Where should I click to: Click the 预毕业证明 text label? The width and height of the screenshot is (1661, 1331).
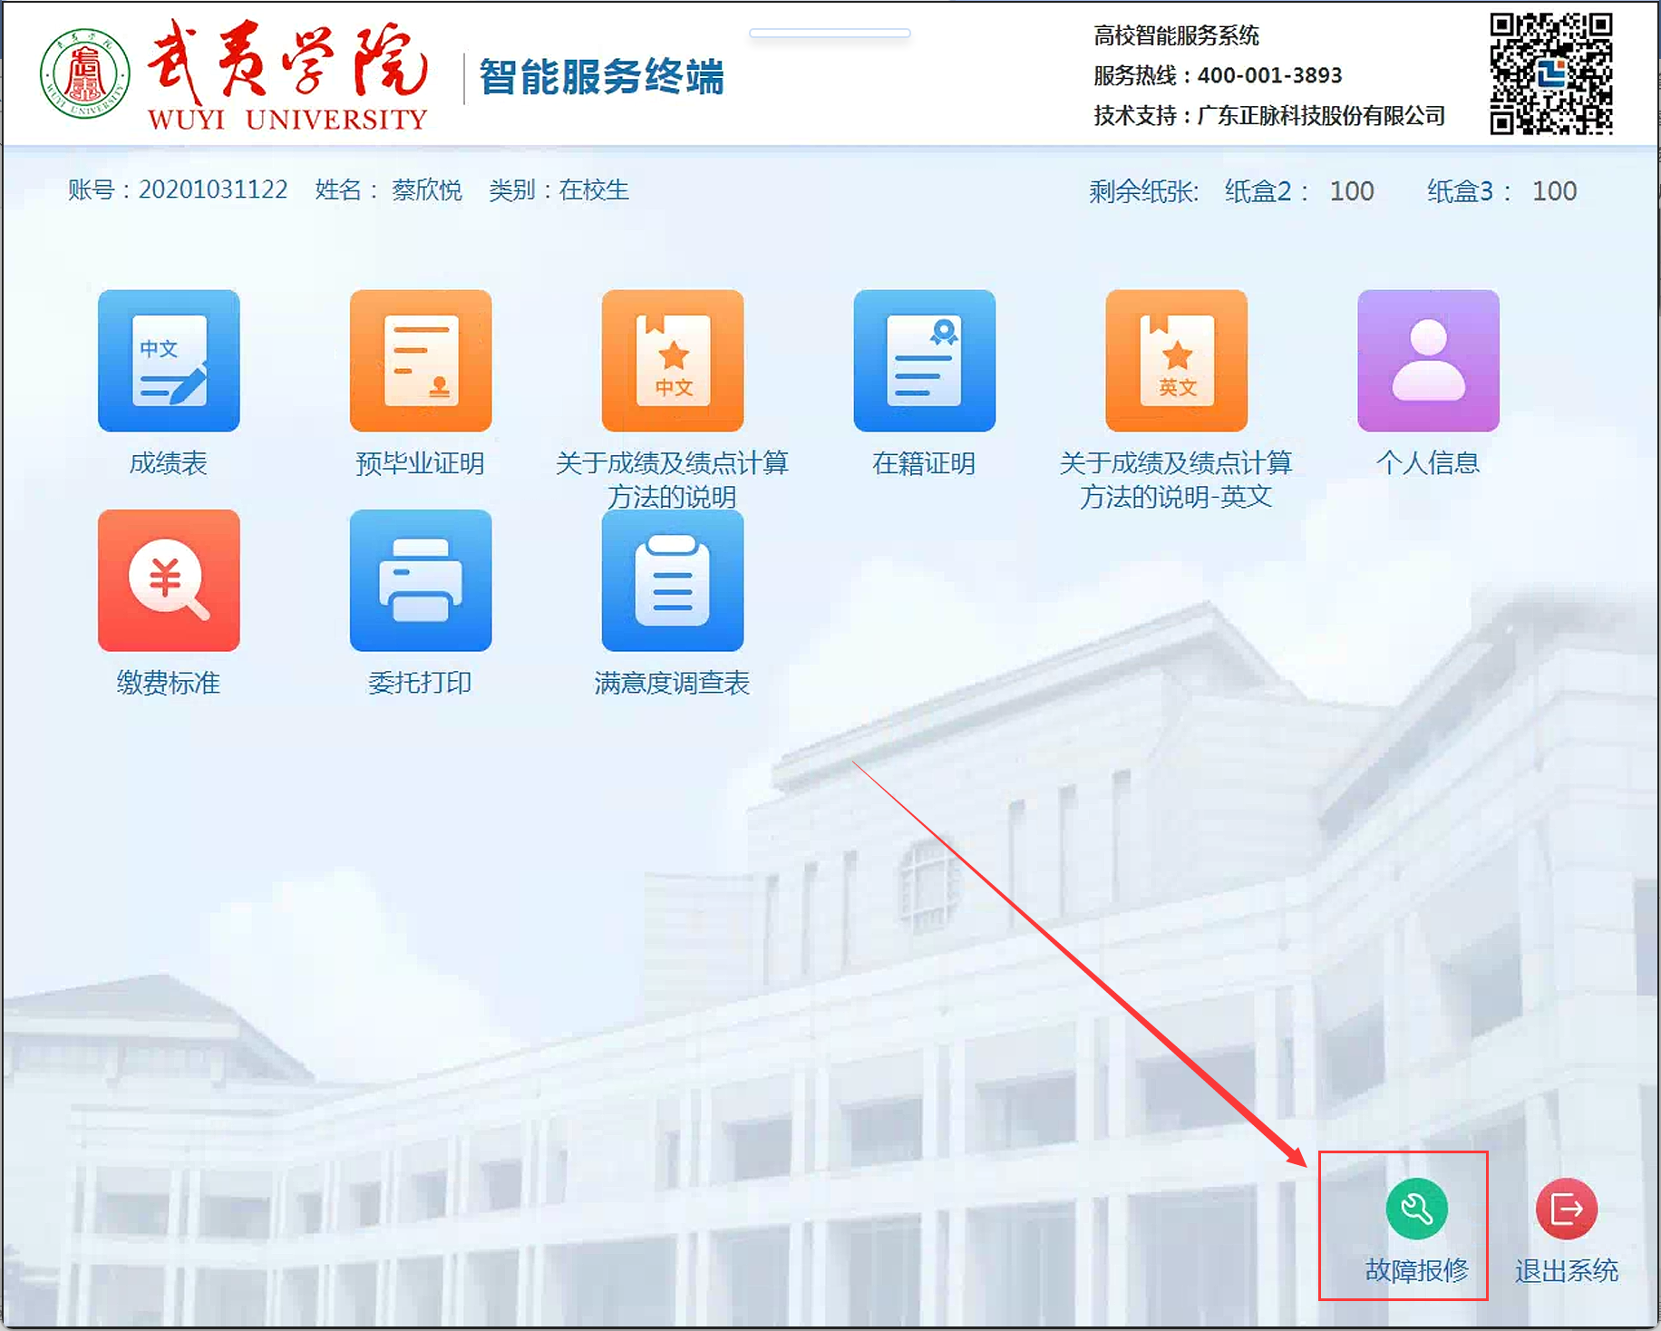tap(421, 463)
